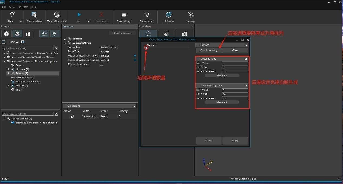
Task: Click the Sweep toolbar icon
Action: tap(191, 15)
